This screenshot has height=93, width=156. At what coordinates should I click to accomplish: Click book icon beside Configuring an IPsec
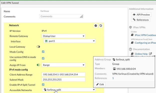(x=132, y=43)
